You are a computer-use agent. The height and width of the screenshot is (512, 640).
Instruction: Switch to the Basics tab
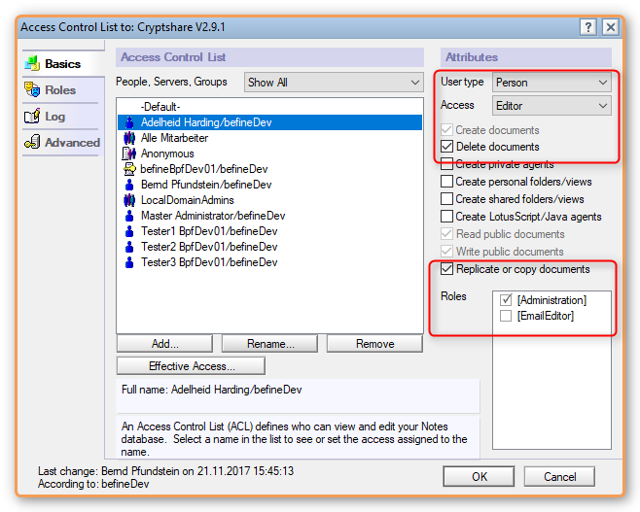coord(62,64)
